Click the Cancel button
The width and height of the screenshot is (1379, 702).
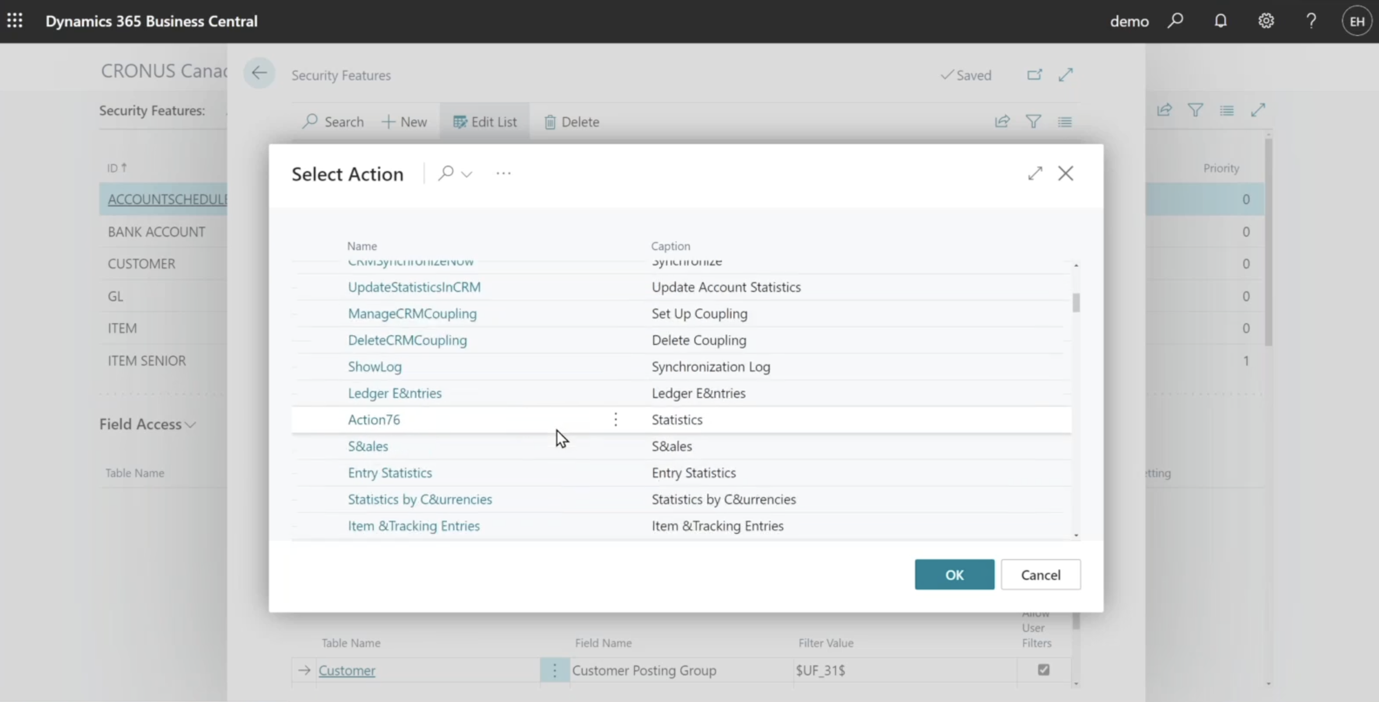pyautogui.click(x=1041, y=574)
